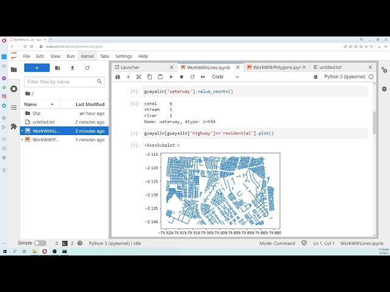
Task: Click the root folder breadcrumb icon
Action: pyautogui.click(x=27, y=94)
